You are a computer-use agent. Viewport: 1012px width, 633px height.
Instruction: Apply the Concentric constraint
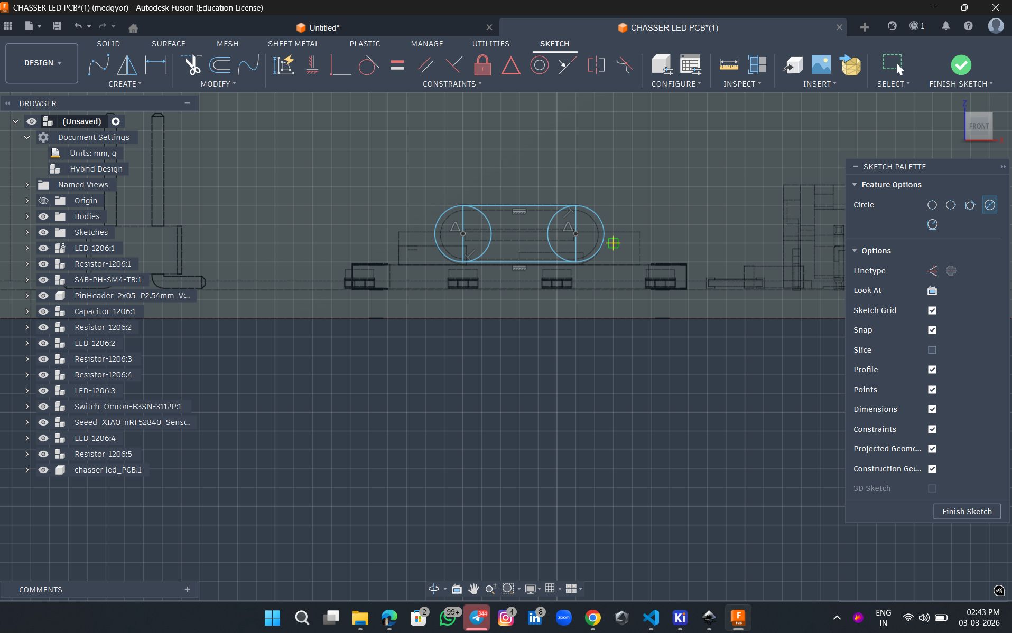click(x=539, y=65)
